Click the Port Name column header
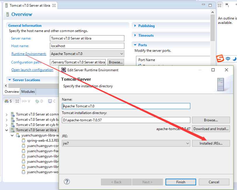The height and width of the screenshot is (190, 237). tap(147, 60)
